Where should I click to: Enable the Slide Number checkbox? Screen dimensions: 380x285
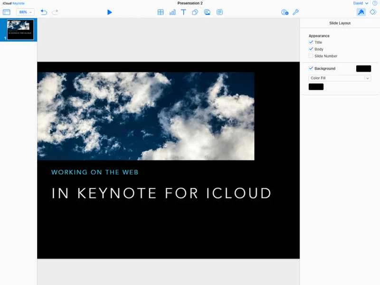click(x=311, y=56)
